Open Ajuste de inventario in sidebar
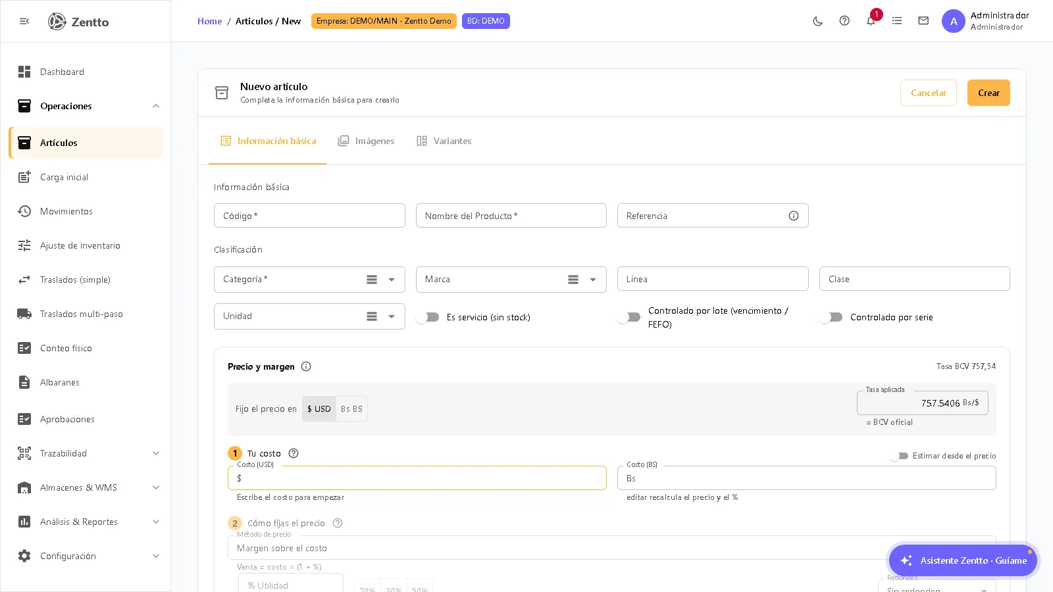1053x592 pixels. point(86,245)
